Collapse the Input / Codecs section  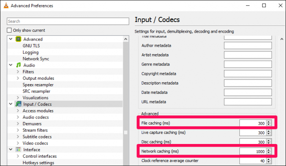click(x=11, y=104)
